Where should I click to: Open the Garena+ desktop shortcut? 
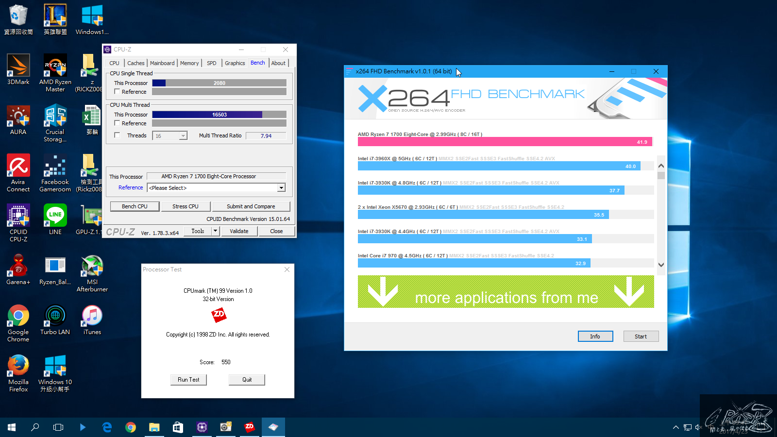[x=18, y=269]
